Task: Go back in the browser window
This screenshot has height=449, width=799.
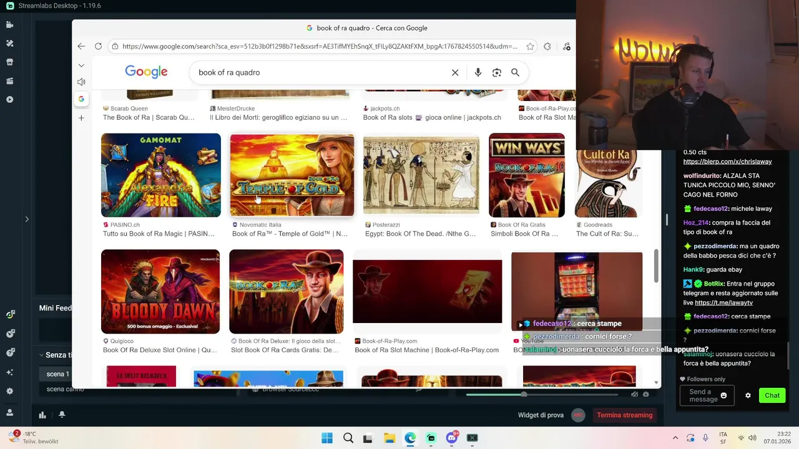Action: (x=81, y=46)
